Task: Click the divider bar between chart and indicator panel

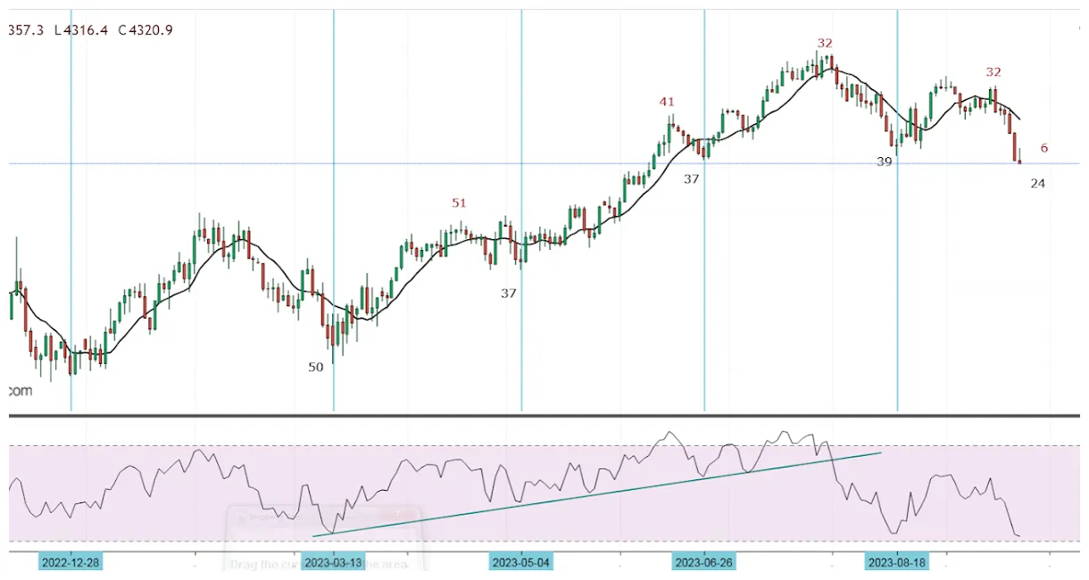Action: pyautogui.click(x=536, y=418)
